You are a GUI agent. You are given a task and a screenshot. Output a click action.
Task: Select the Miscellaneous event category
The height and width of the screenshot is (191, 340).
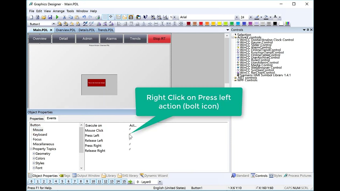pos(44,144)
